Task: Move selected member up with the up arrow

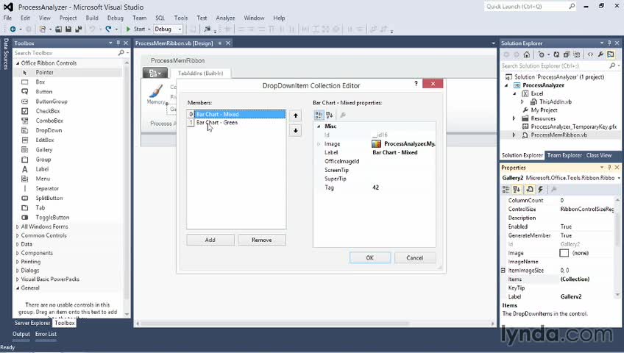Action: (x=295, y=115)
